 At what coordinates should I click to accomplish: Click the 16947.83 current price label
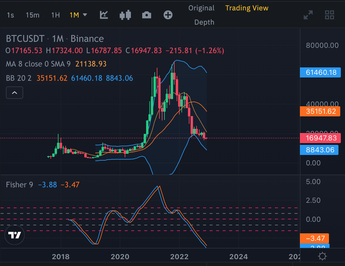click(320, 138)
